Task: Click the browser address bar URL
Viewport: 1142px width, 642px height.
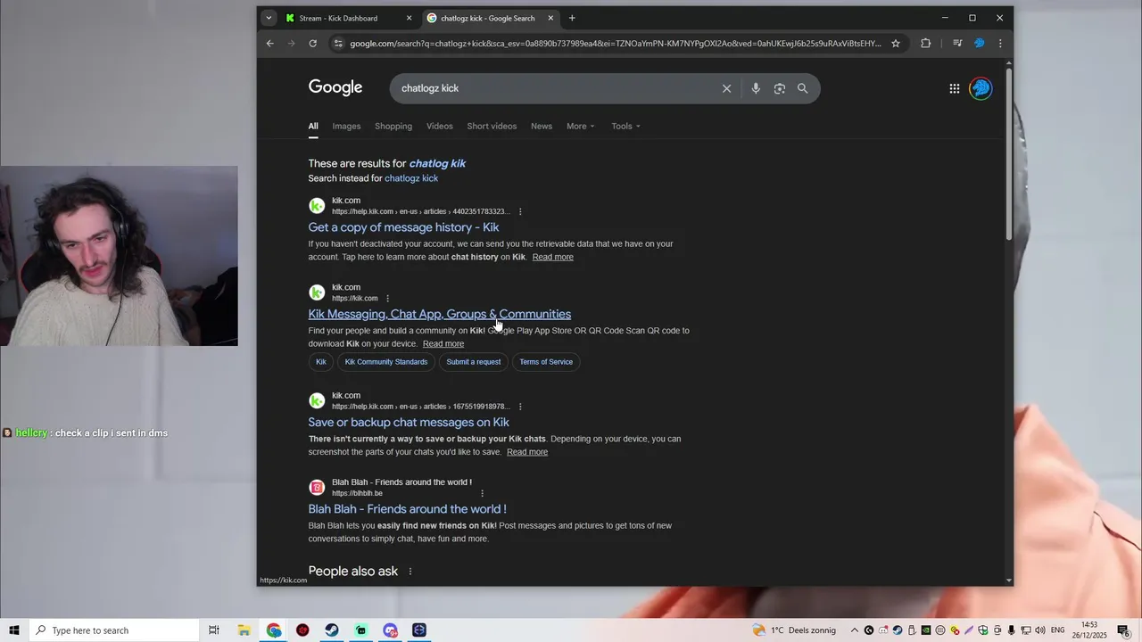Action: [615, 43]
